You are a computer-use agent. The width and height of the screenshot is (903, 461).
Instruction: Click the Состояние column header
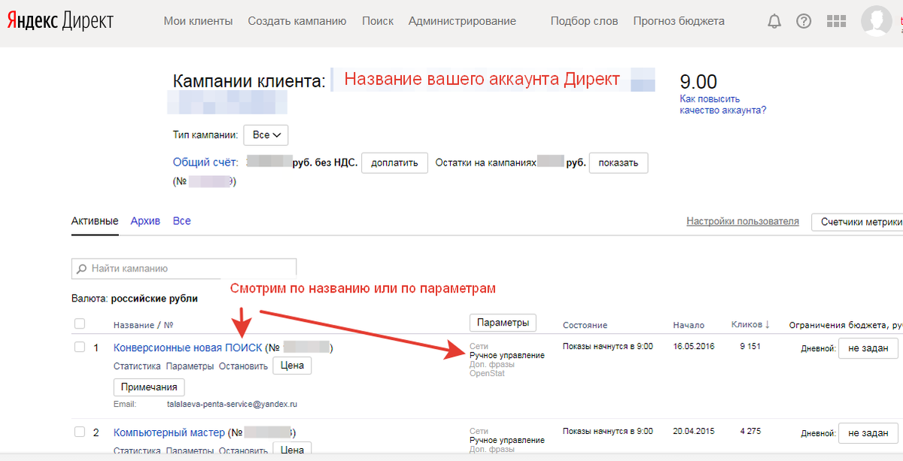click(x=585, y=325)
